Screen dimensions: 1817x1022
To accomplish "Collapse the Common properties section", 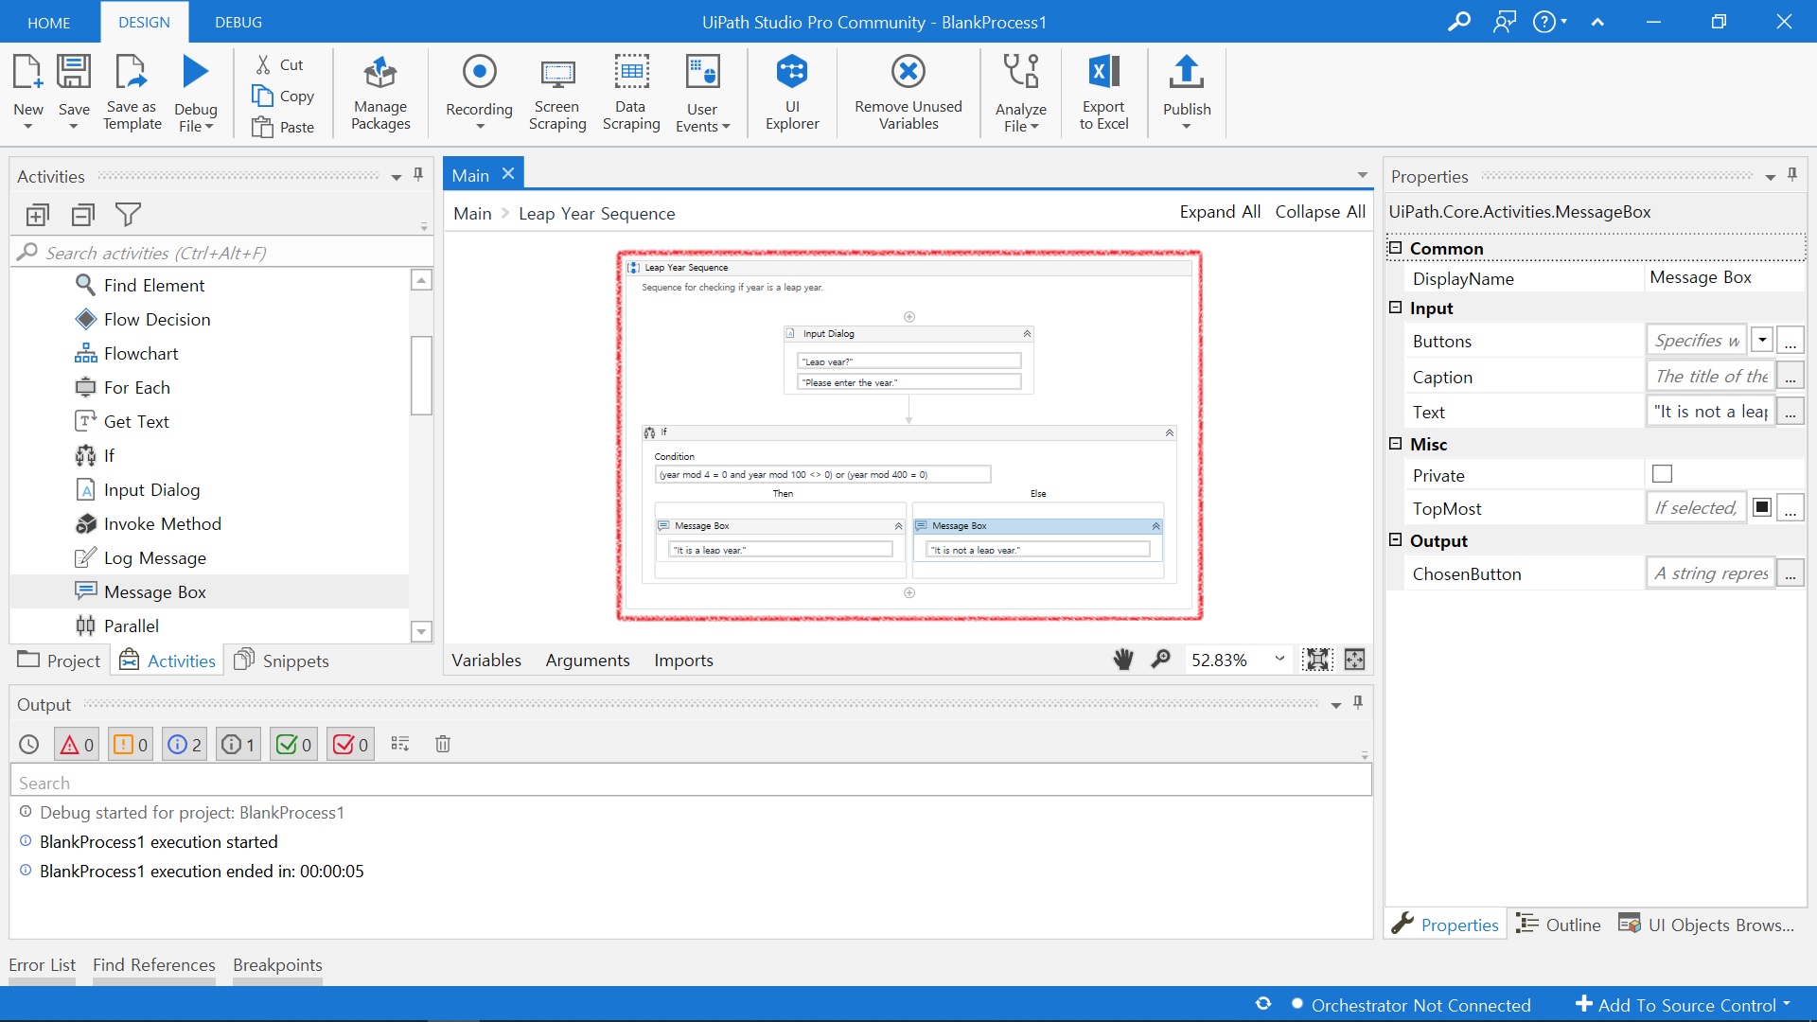I will (1395, 248).
